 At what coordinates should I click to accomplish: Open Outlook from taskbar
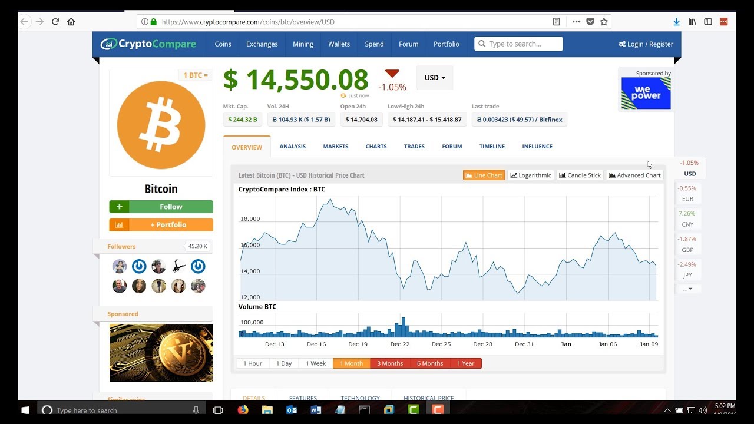tap(292, 410)
